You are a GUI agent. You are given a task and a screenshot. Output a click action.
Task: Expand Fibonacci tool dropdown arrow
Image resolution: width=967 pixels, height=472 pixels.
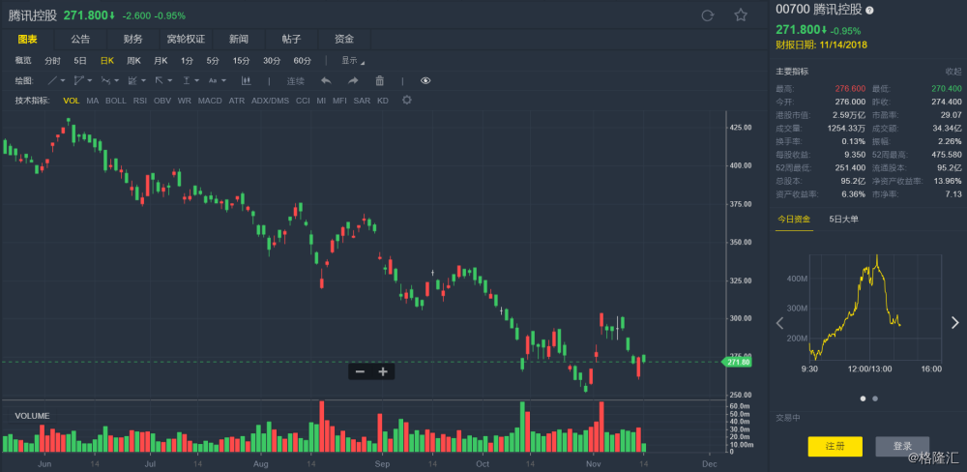[x=143, y=81]
